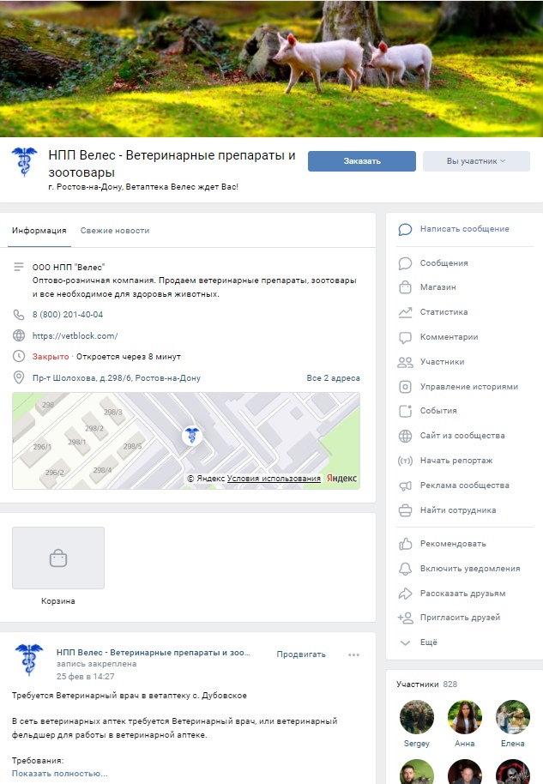This screenshot has width=543, height=784.
Task: Click the Участники people icon
Action: [405, 362]
